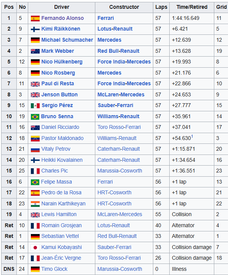Image resolution: width=228 pixels, height=275 pixels.
Task: Click the UK flag beside Paul di Resta
Action: (35, 84)
